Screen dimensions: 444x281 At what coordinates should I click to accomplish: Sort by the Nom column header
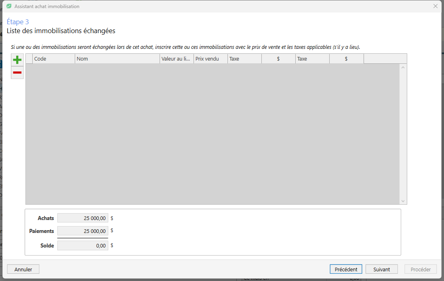click(x=118, y=59)
